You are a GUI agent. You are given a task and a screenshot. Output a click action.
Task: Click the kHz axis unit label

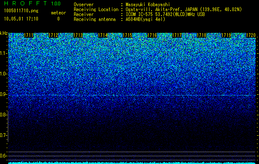pos(4,34)
